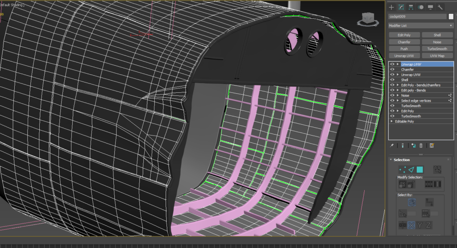This screenshot has width=457, height=248.
Task: Toggle eye on top Unwrap UVW modifier
Action: [392, 64]
